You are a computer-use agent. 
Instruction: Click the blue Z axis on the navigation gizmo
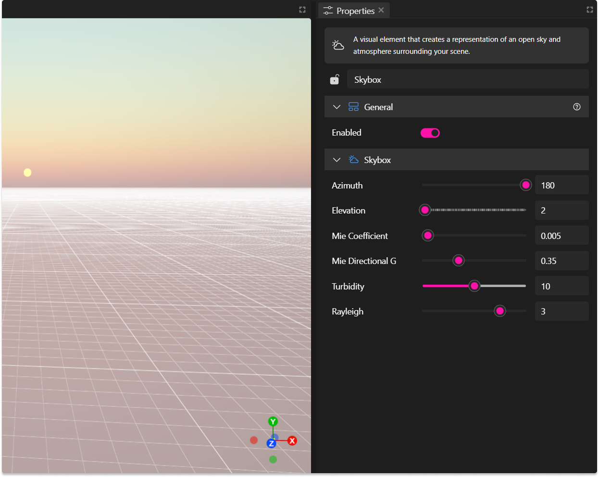click(272, 443)
